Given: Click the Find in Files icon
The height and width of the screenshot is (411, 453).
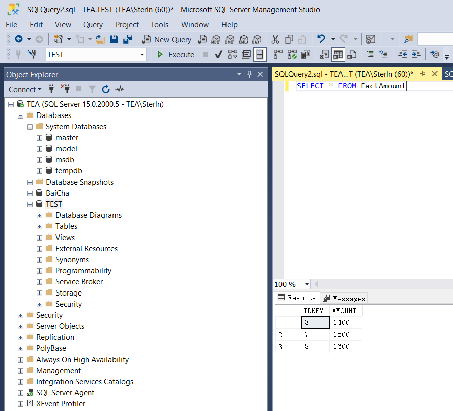Looking at the screenshot, I should 408,39.
